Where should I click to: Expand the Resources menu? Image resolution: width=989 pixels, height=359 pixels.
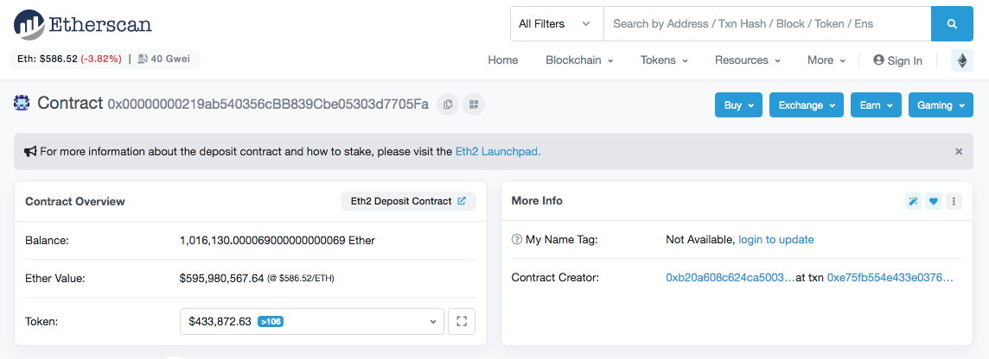[748, 60]
